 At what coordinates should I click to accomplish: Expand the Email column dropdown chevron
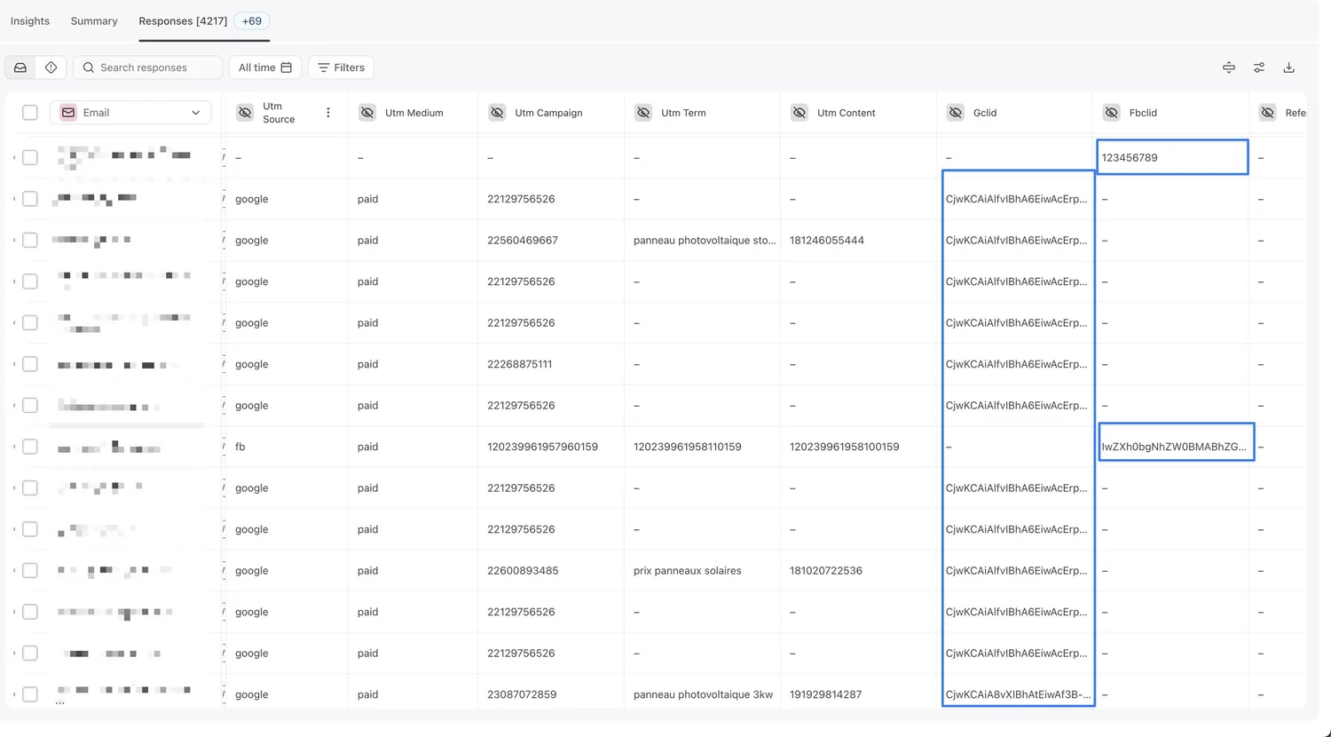point(195,112)
